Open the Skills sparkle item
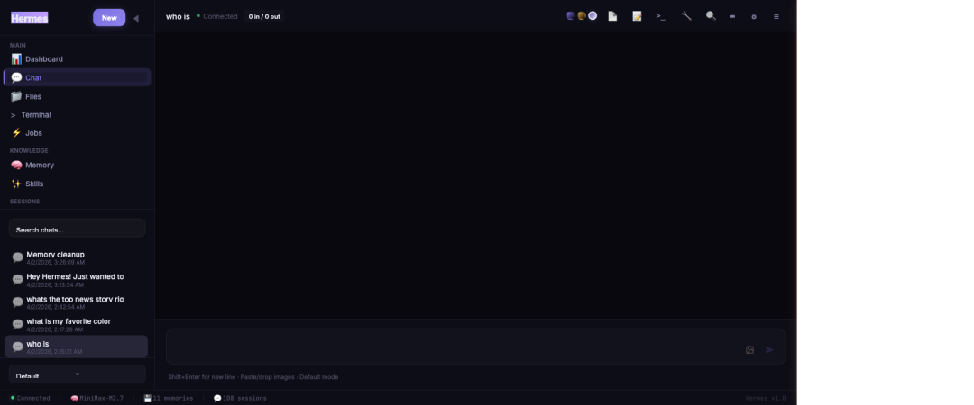 point(33,184)
